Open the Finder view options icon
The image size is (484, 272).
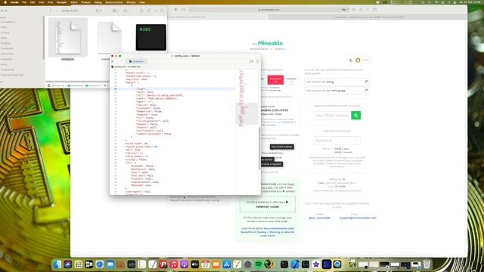98,11
